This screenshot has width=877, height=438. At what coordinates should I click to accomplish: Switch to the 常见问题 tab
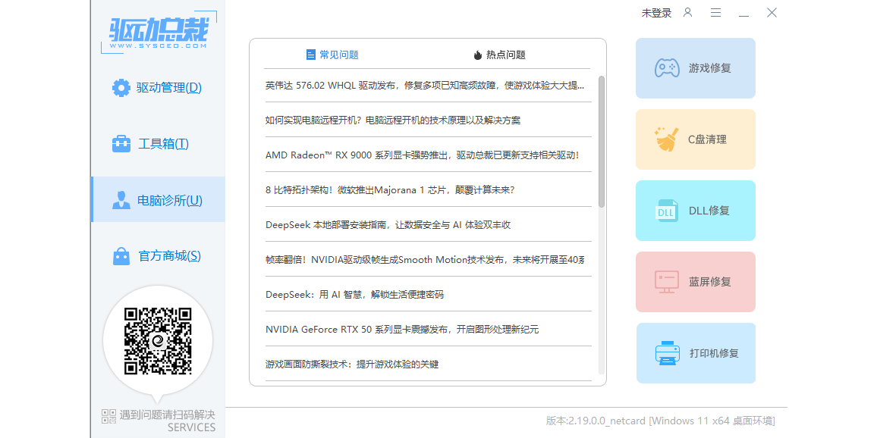[333, 55]
